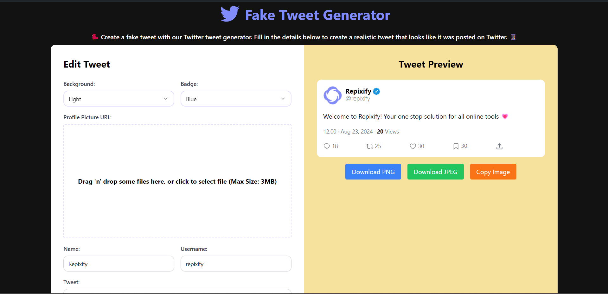Open the Badge dropdown set to Blue

click(236, 99)
